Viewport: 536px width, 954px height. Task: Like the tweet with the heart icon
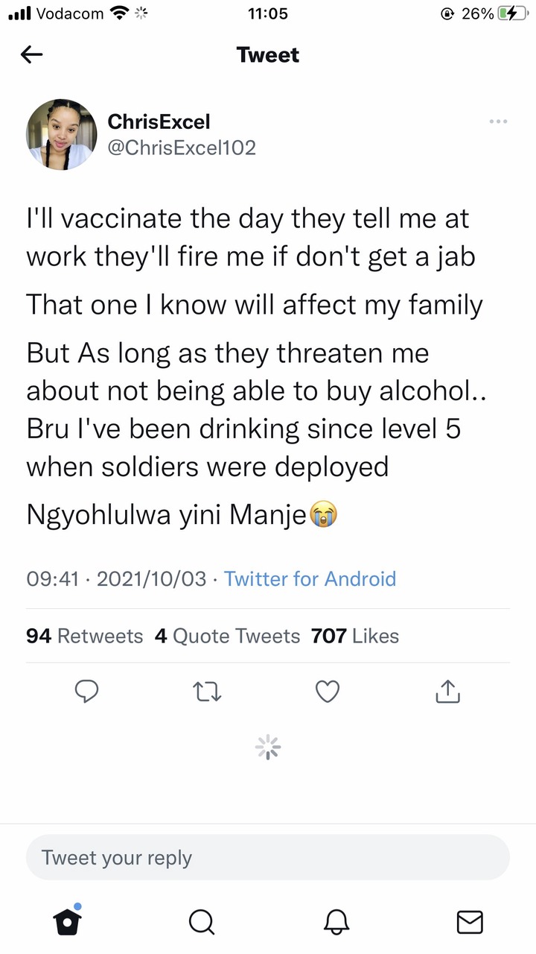click(328, 692)
